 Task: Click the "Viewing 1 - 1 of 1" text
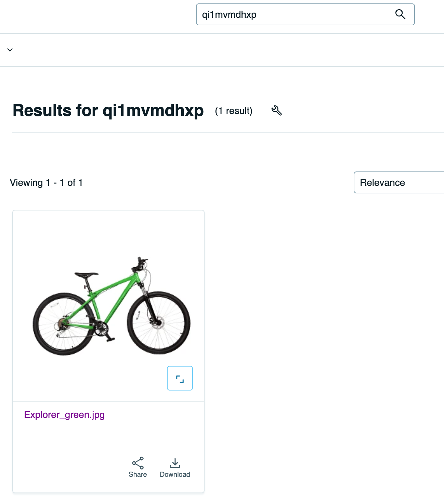click(x=46, y=183)
